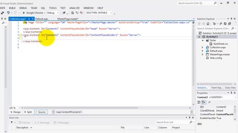238x133 pixels.
Task: Click the Quick Launch search magnifier icon
Action: click(x=215, y=3)
